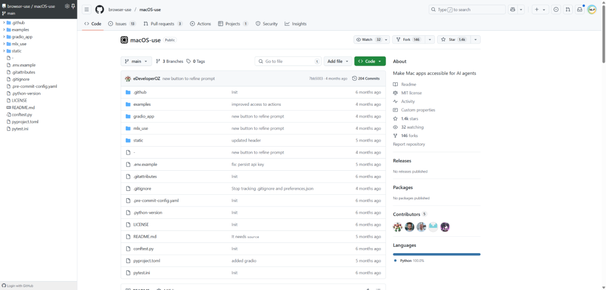
Task: Click the Custom properties icon in About
Action: pos(395,110)
